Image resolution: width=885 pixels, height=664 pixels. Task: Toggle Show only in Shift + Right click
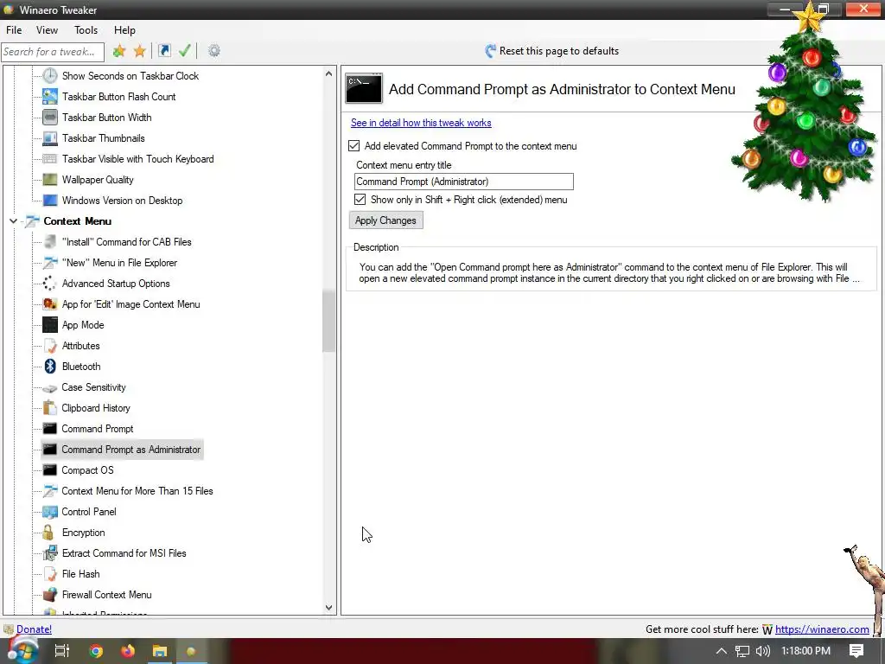360,200
